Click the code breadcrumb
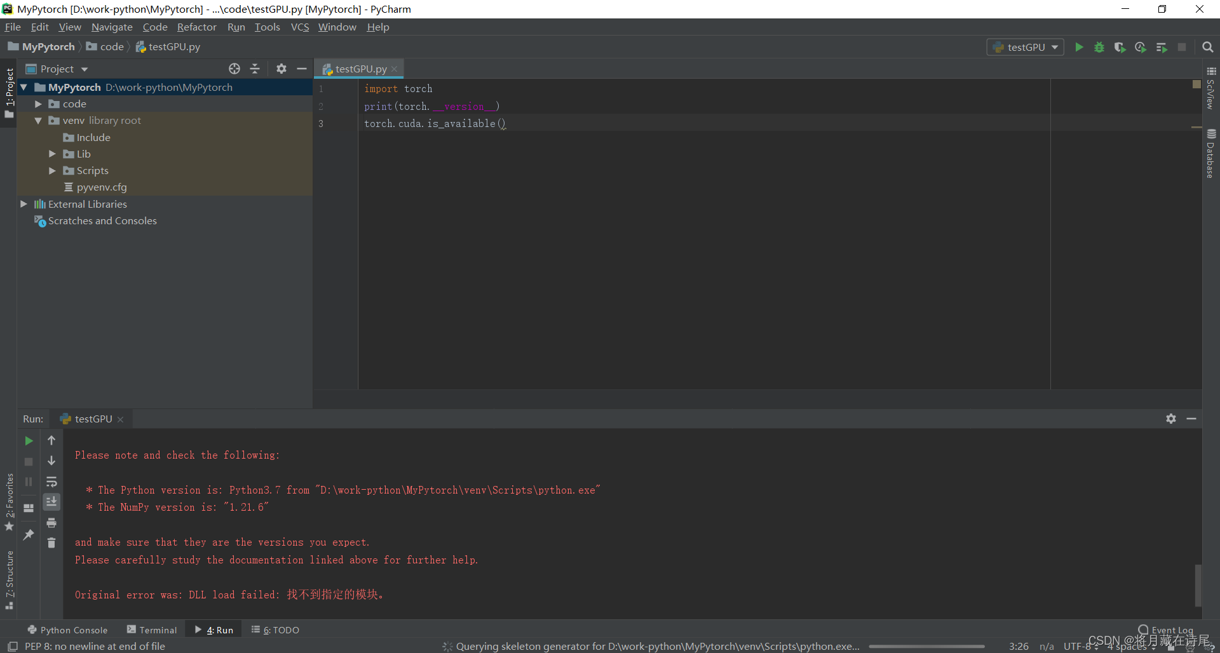 [x=105, y=46]
